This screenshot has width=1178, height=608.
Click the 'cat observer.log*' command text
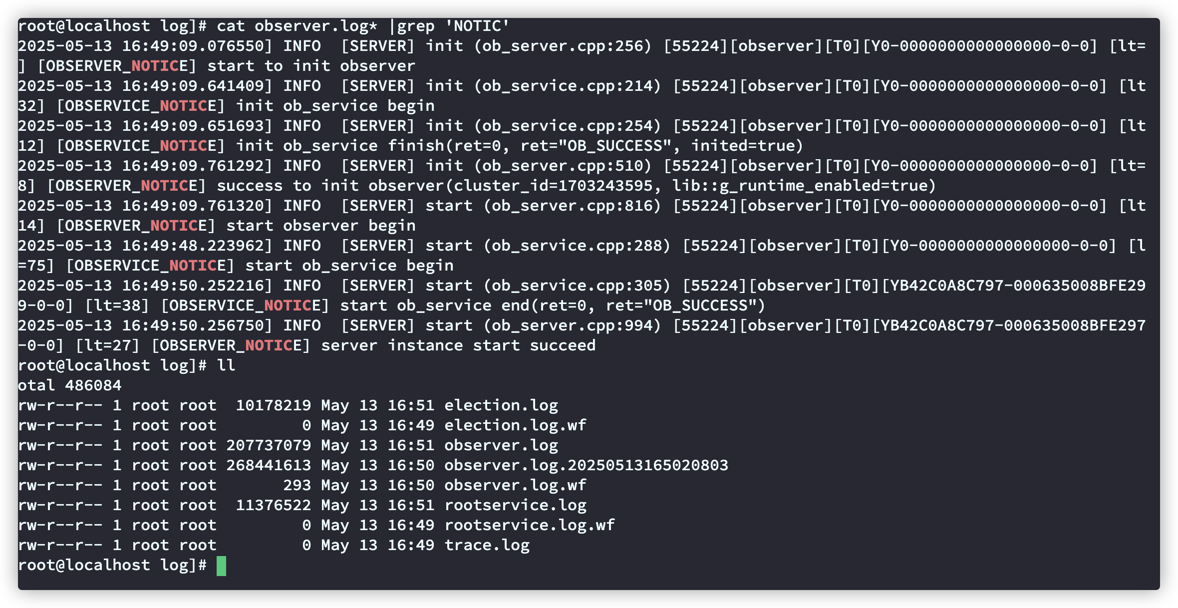click(x=297, y=26)
